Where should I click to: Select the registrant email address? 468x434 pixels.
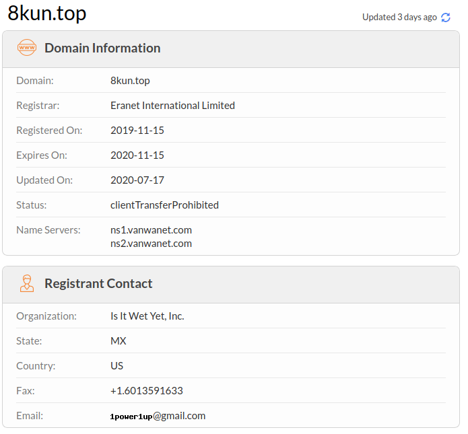[158, 416]
